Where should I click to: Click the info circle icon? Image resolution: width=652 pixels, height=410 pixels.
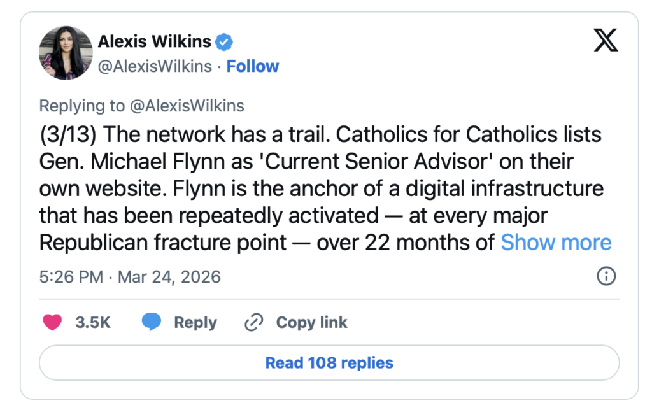point(606,276)
